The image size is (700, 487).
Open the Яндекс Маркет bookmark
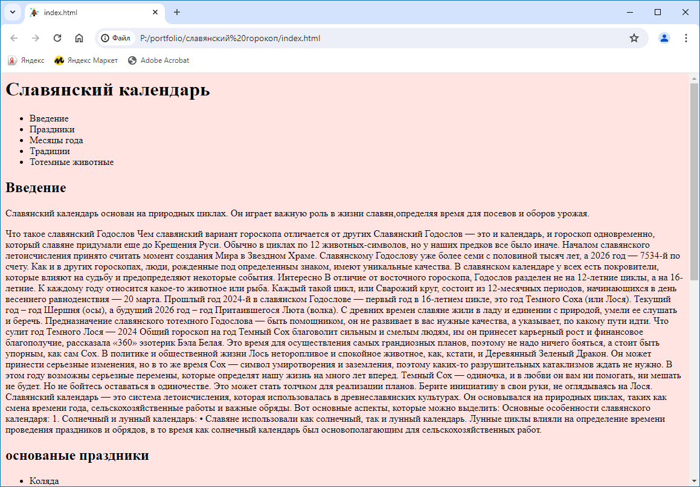(86, 60)
